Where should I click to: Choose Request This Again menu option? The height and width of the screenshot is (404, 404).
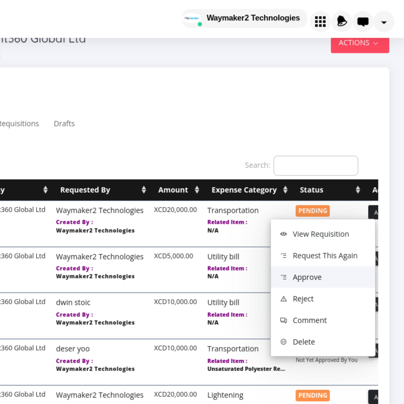click(325, 256)
